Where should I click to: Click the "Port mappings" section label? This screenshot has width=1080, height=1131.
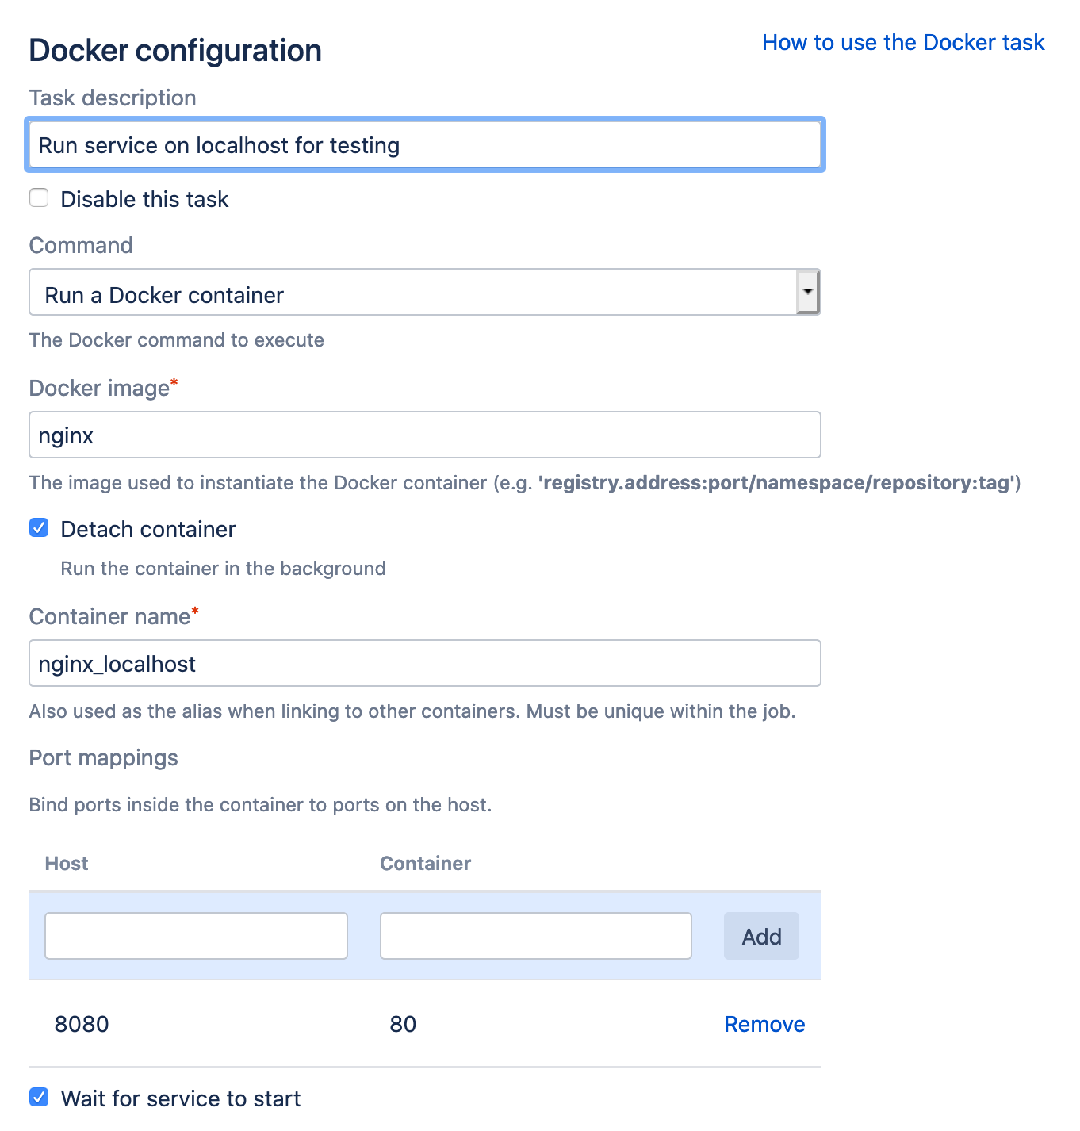pos(103,758)
